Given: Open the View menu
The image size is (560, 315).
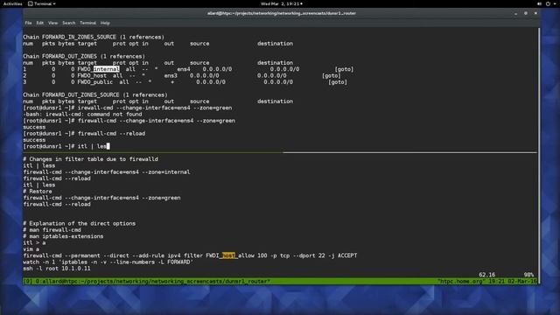Looking at the screenshot, I should tap(52, 23).
